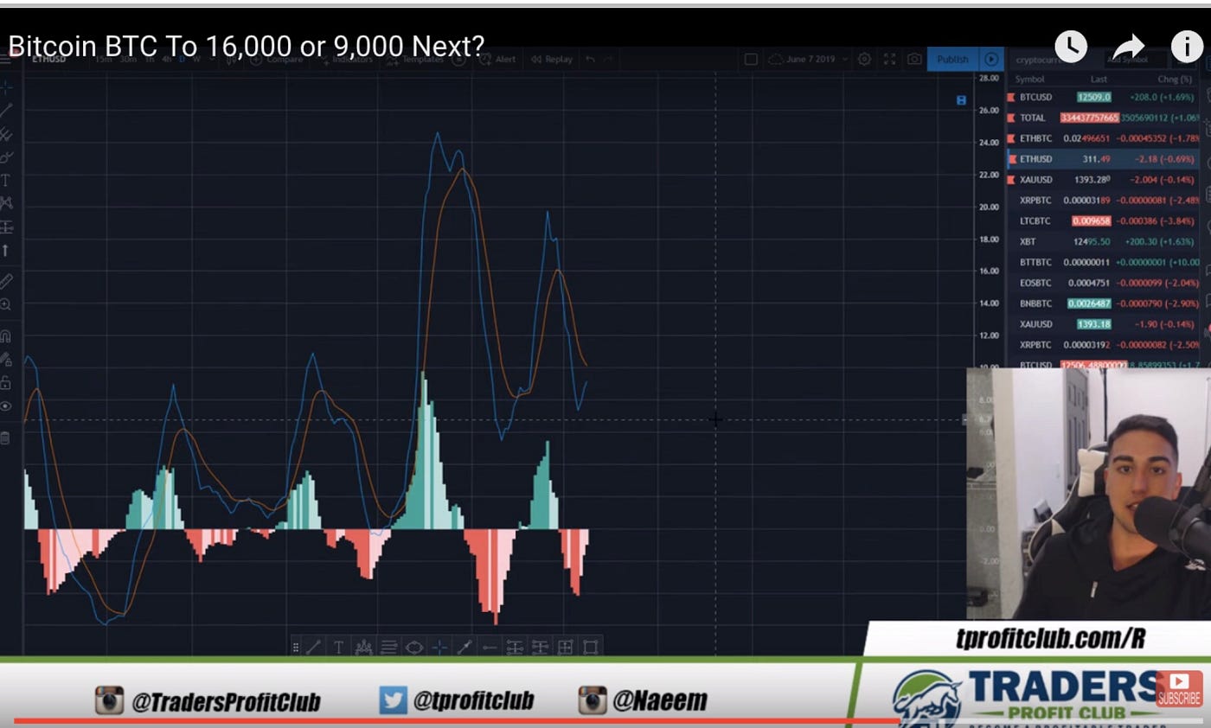
Task: Select the ruler measure tool
Action: click(x=6, y=281)
